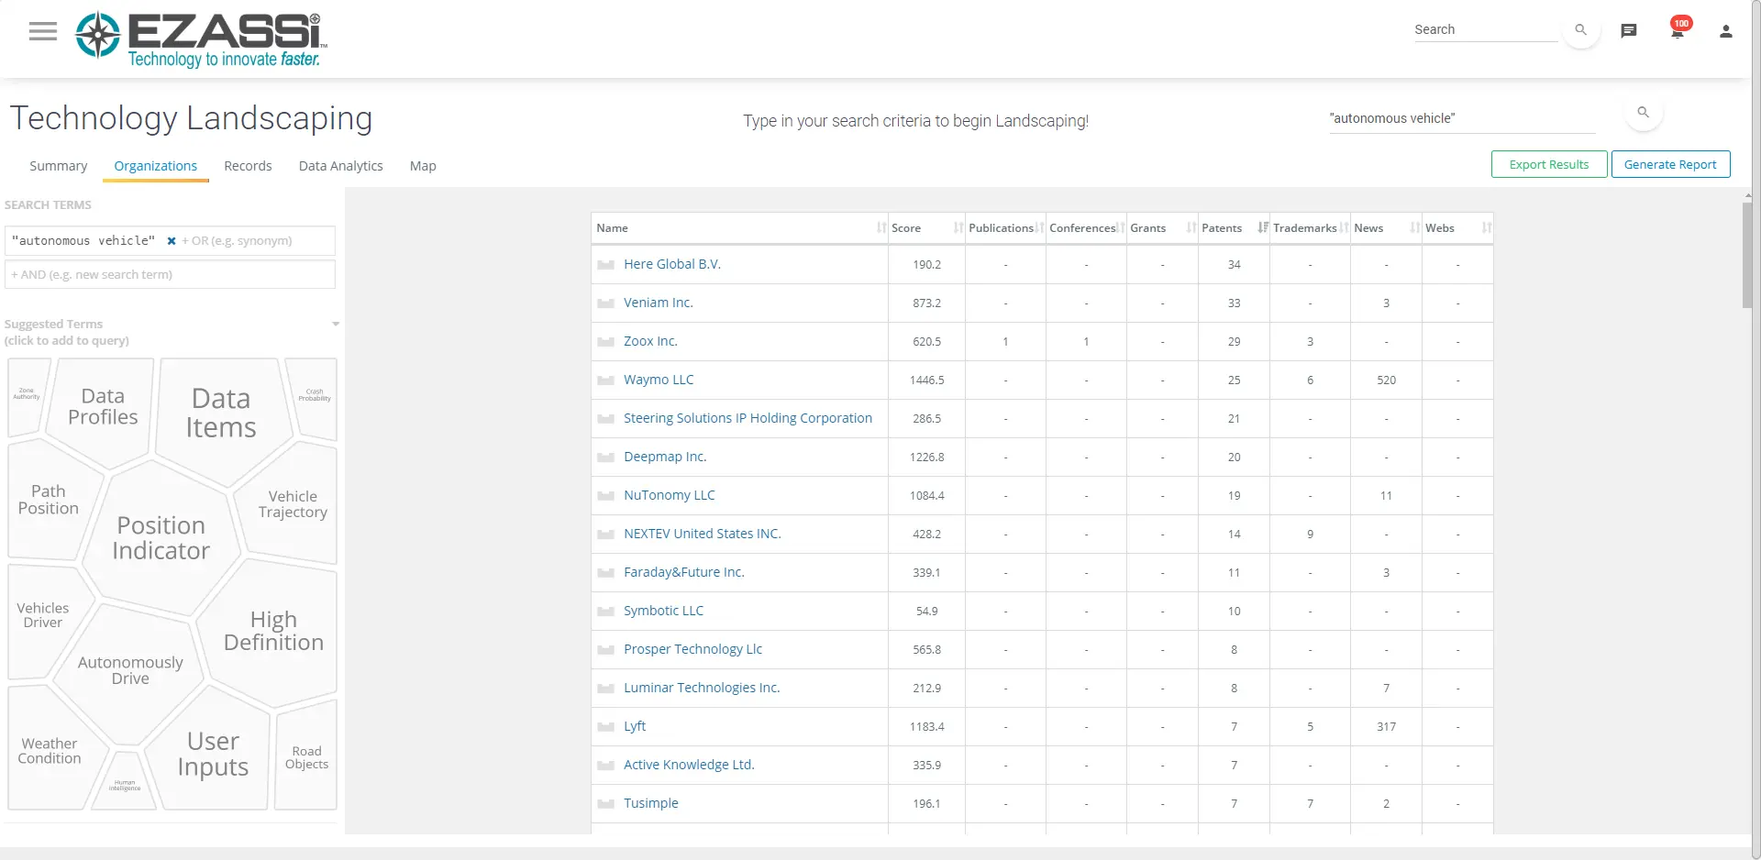Screen dimensions: 1761x860
Task: Click the Generate Report button
Action: click(1670, 164)
